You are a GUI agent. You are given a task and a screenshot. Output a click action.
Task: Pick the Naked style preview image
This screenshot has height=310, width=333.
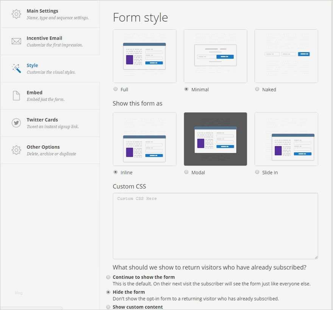[286, 56]
